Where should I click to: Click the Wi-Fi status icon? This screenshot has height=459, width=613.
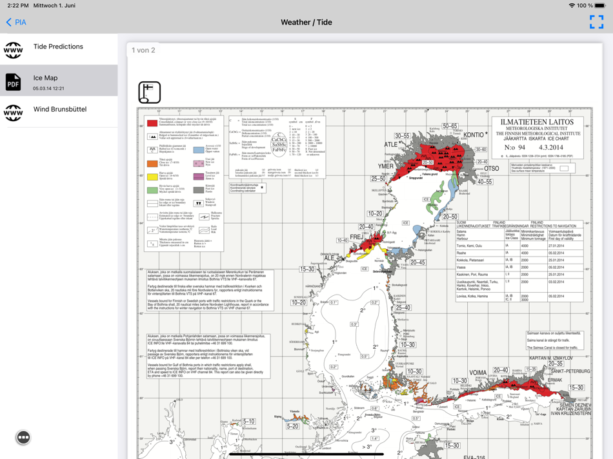click(x=572, y=5)
